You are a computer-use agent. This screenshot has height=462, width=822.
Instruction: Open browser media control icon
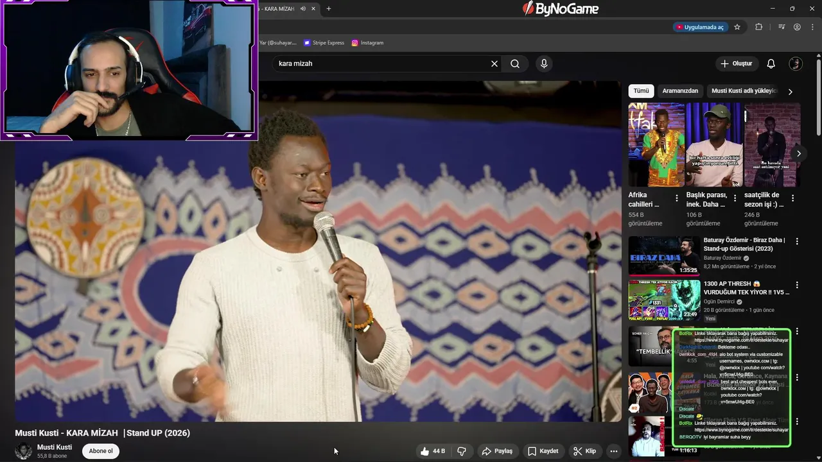pyautogui.click(x=782, y=27)
